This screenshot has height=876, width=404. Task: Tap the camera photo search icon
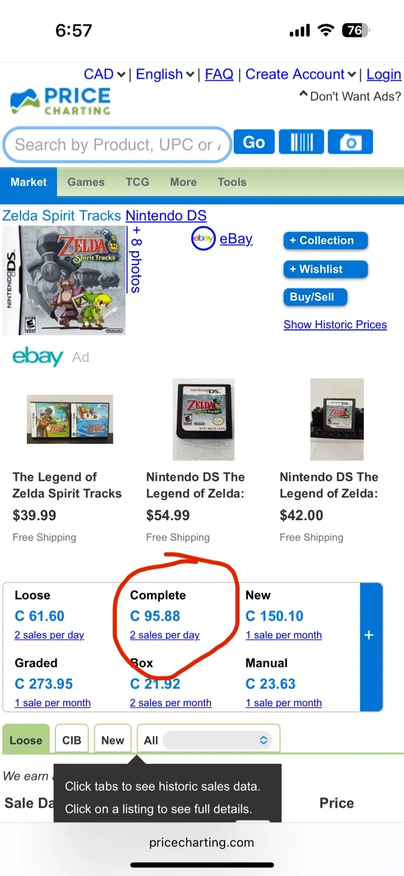coord(350,142)
